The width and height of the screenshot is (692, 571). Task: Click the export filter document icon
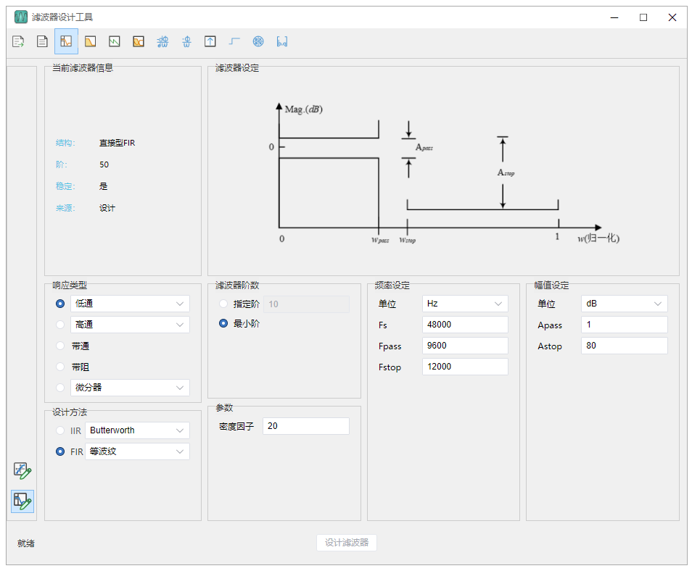pos(18,41)
